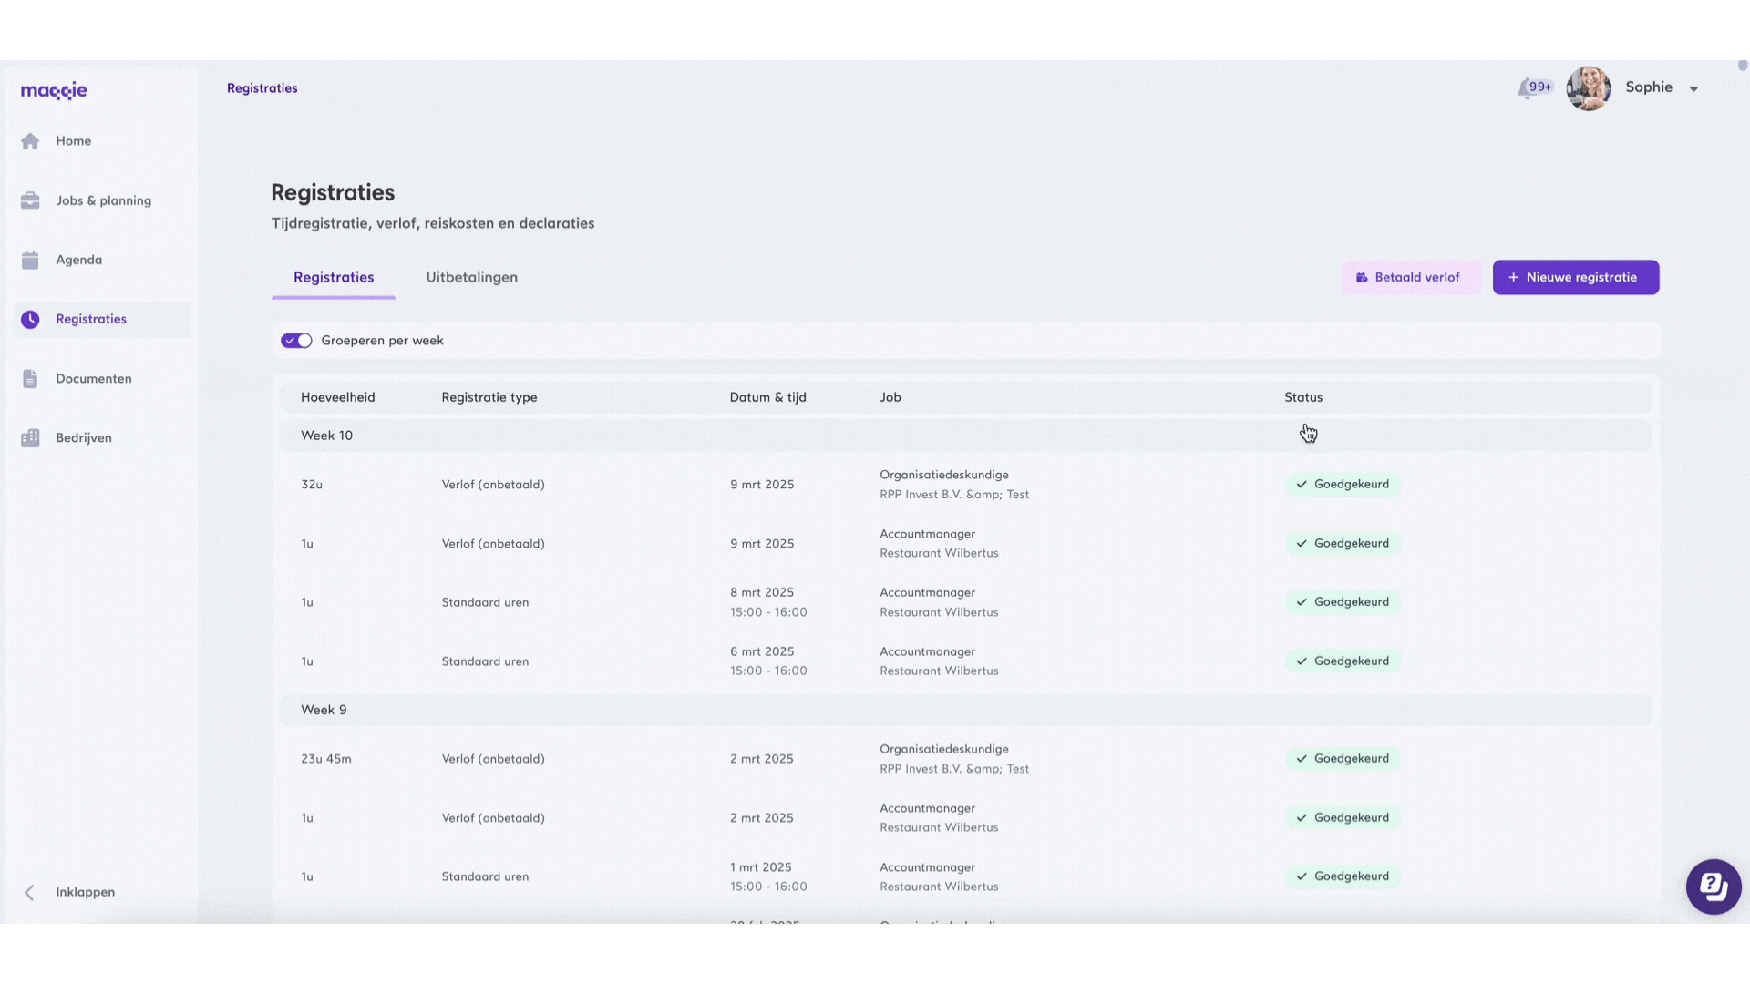Select the Registraties clock icon

point(30,320)
